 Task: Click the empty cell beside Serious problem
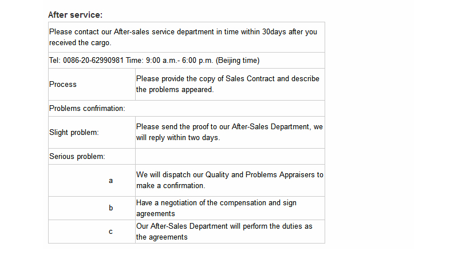230,157
